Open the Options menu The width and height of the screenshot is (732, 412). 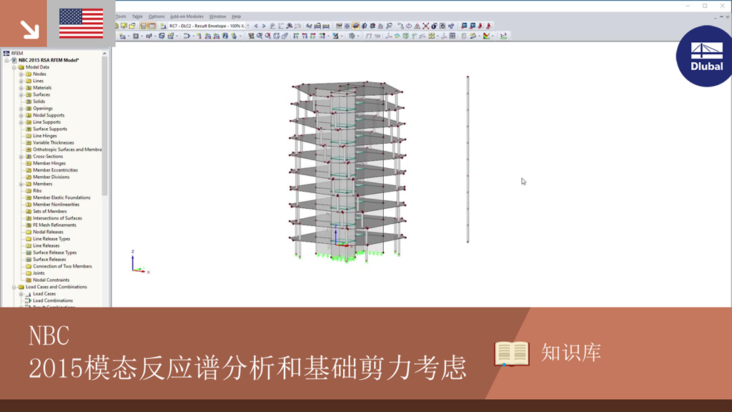pos(157,16)
